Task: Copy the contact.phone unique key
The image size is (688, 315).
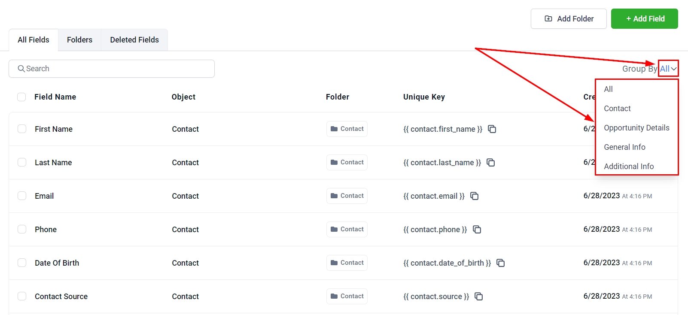Action: click(x=477, y=230)
